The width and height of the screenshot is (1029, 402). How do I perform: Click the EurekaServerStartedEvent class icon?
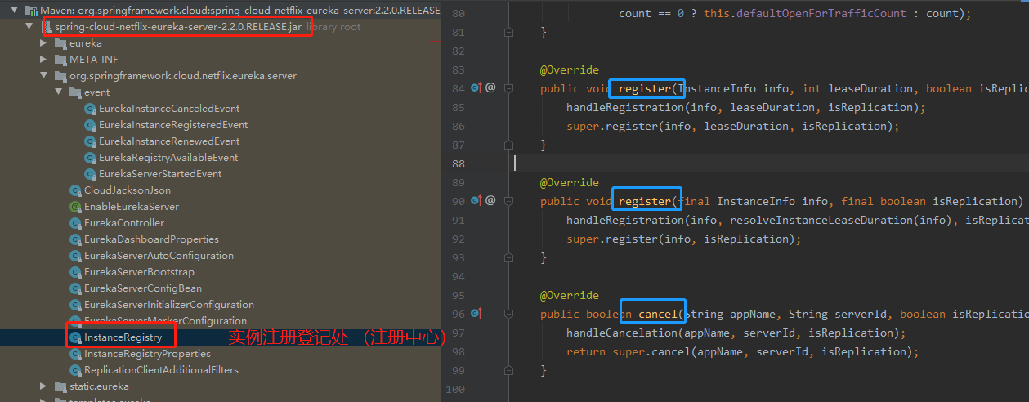point(91,174)
